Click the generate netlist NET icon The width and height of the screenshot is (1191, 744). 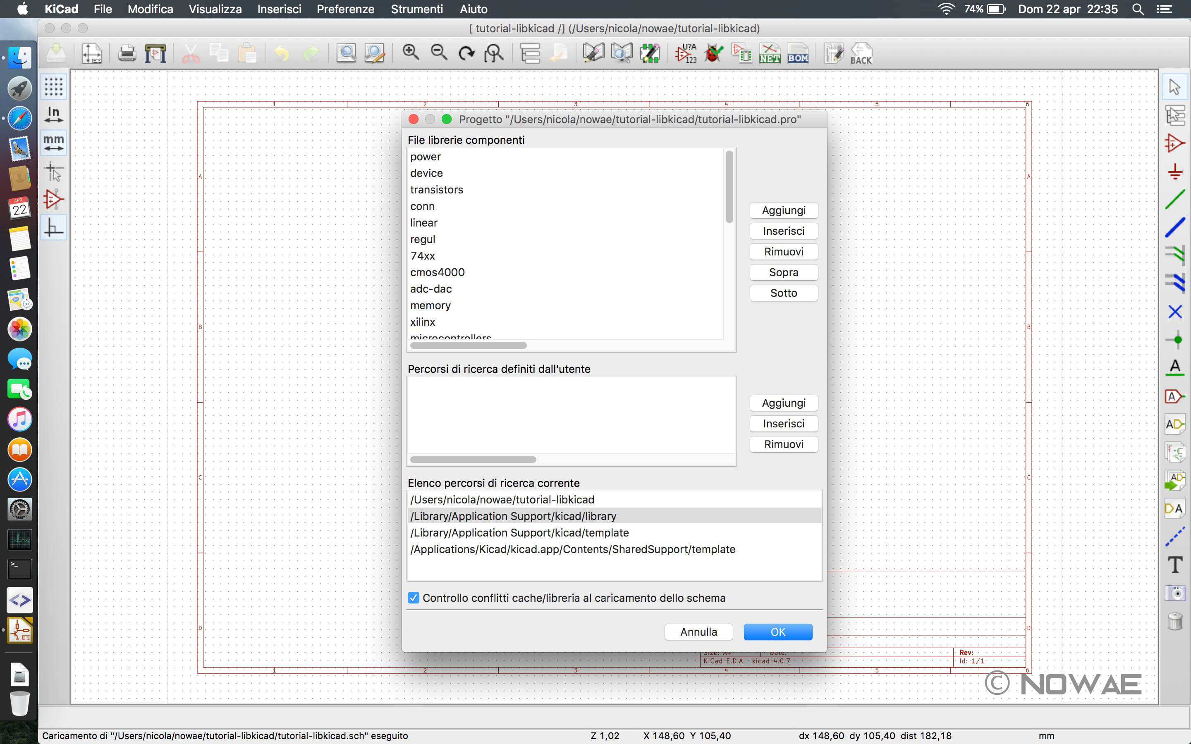click(770, 53)
